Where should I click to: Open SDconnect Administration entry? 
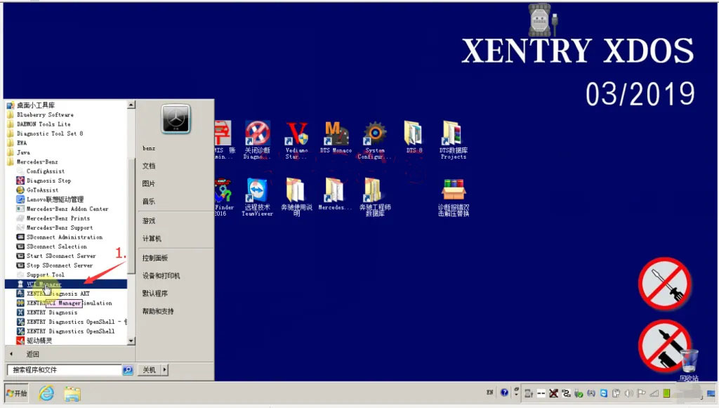click(x=60, y=237)
